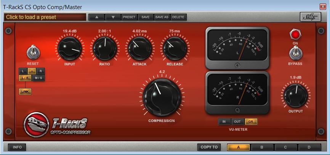Set VU-meter to IN
This screenshot has height=155, width=330.
tap(224, 122)
